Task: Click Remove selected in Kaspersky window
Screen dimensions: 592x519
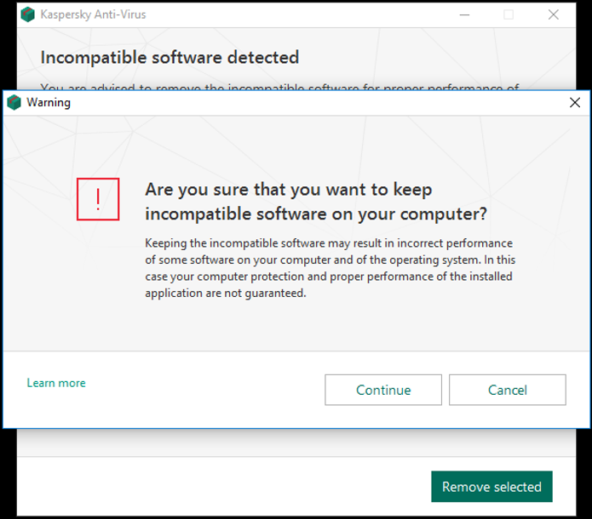Action: point(491,486)
